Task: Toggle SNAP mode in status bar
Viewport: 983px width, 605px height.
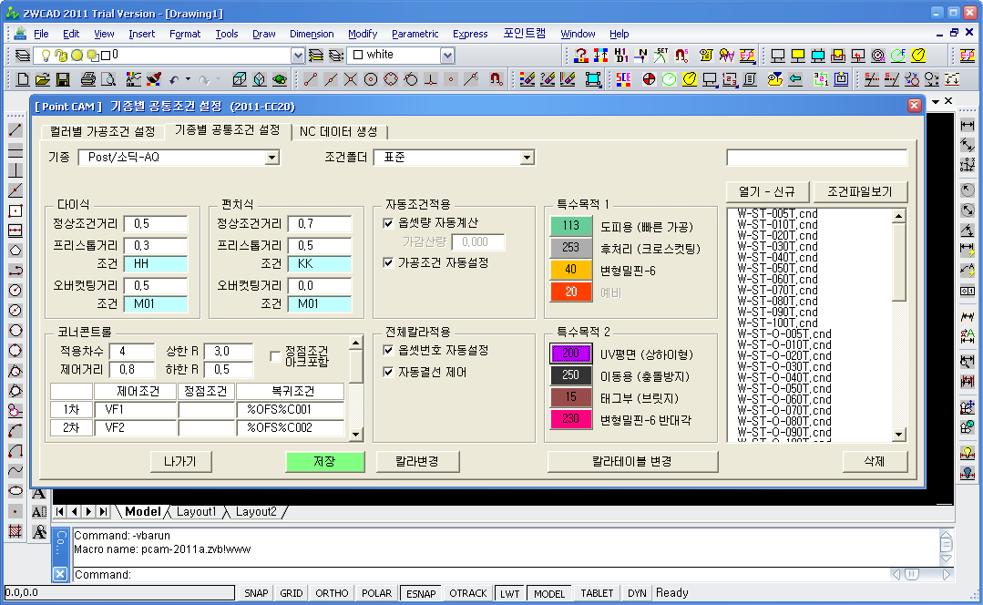Action: (x=256, y=593)
